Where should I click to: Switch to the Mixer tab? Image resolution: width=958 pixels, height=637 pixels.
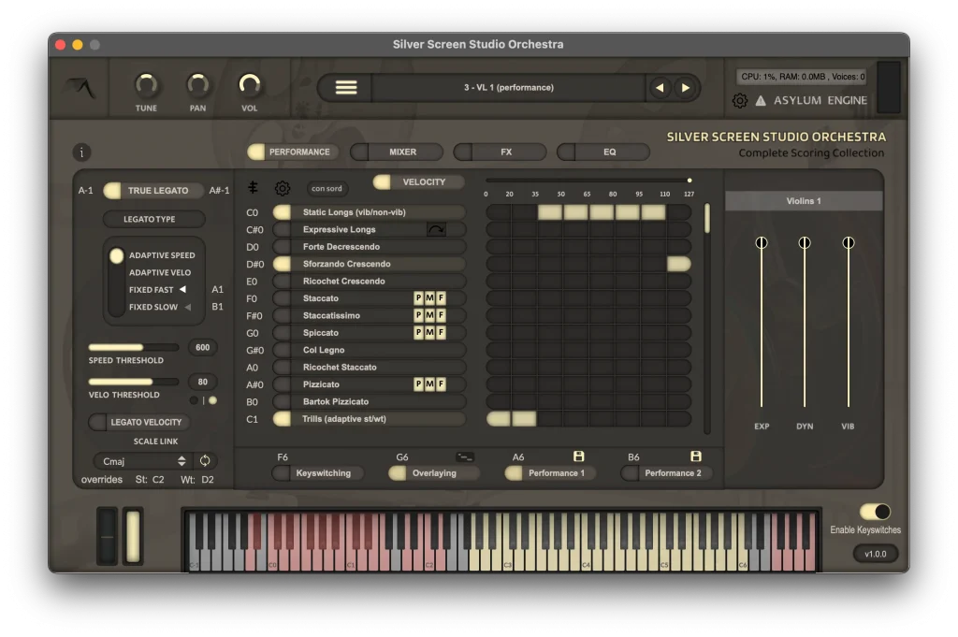[x=397, y=152]
